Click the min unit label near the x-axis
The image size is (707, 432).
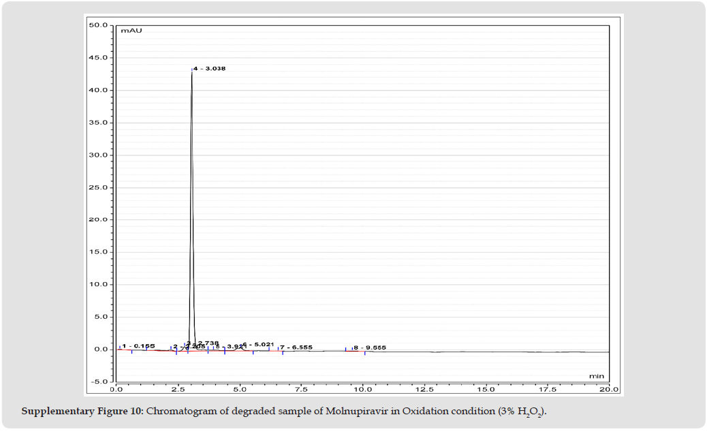[596, 375]
